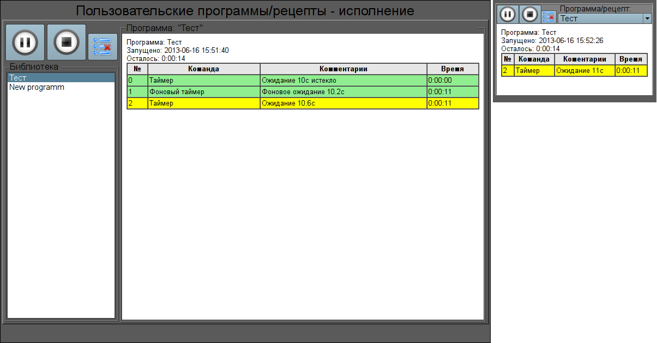Screen dimensions: 657x343
Task: Select the Фоновый таймер row
Action: pos(203,92)
